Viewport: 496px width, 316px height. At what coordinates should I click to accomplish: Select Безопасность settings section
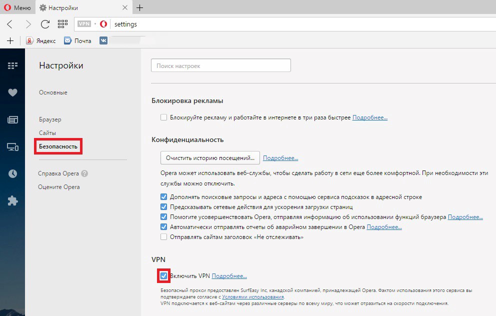click(x=58, y=146)
